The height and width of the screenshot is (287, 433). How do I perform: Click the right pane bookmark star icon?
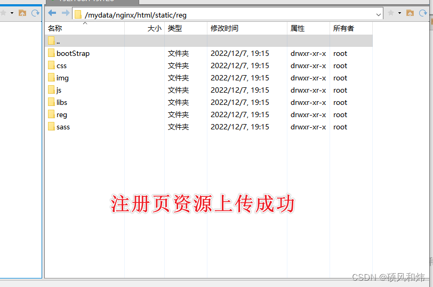point(391,13)
